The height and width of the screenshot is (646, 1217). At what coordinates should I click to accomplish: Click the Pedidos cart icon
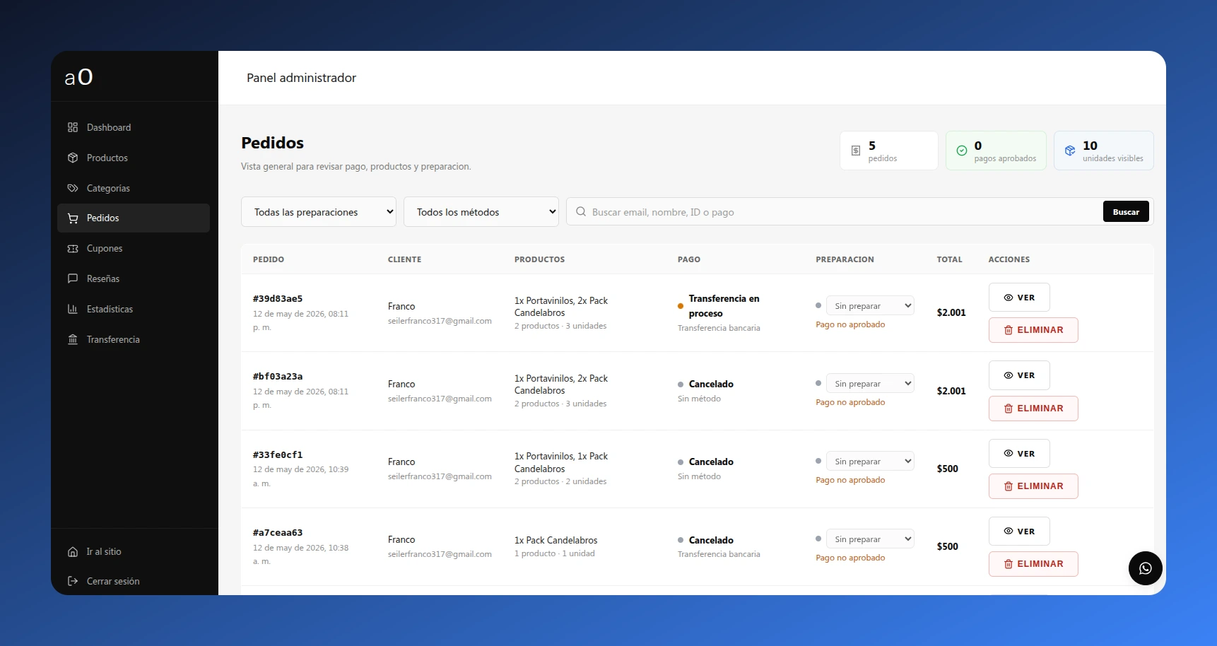(x=73, y=218)
